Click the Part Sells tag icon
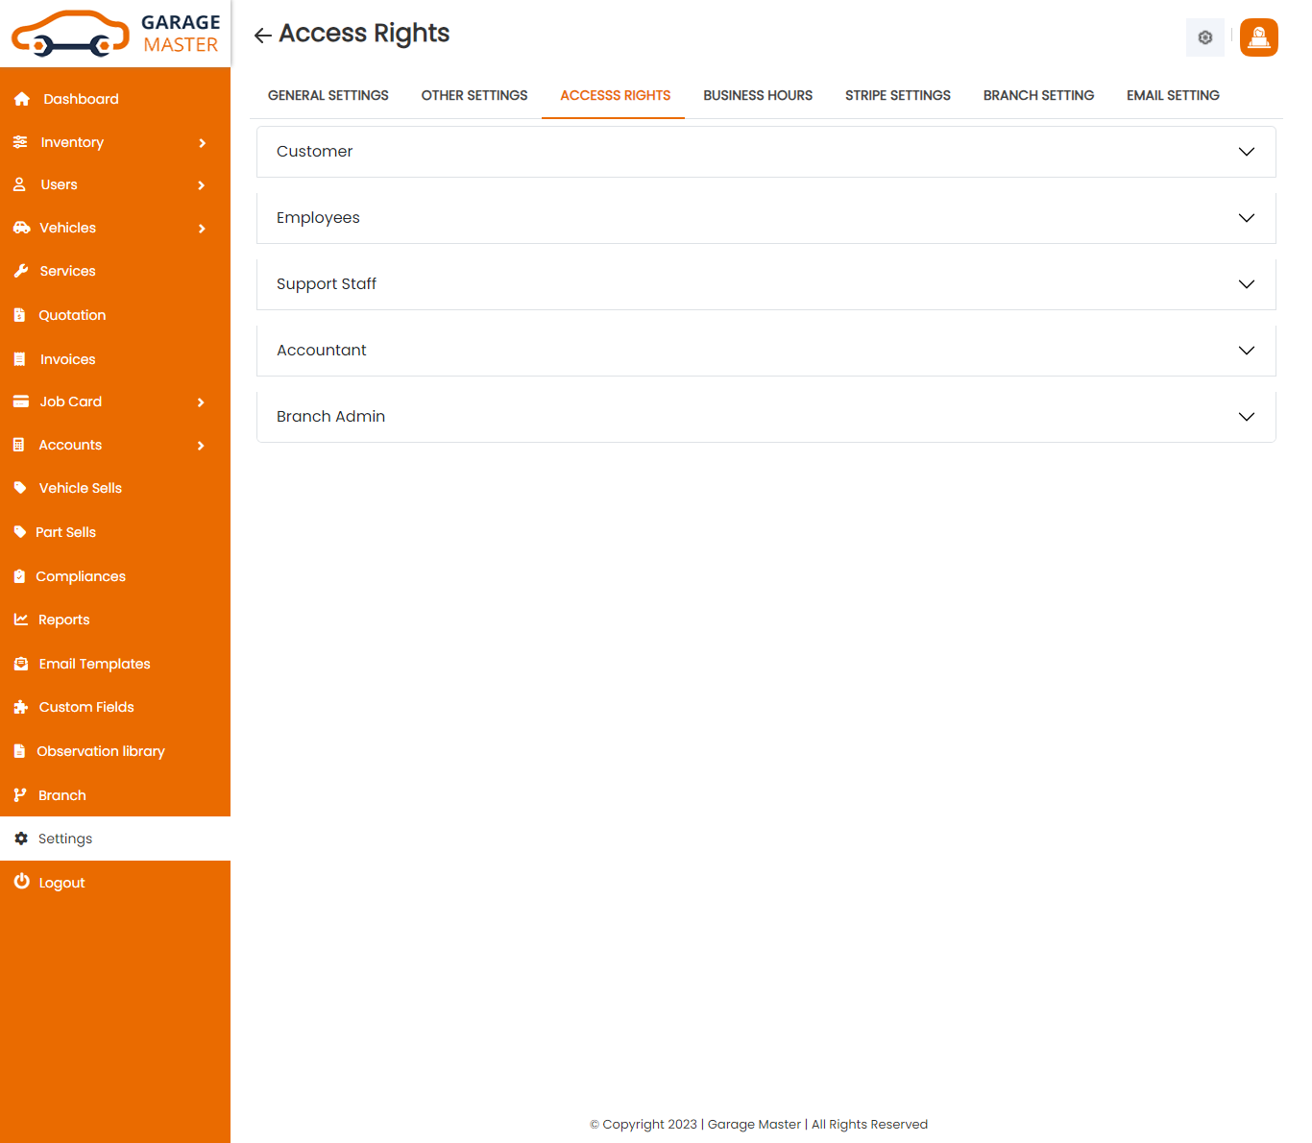Viewport: 1312px width, 1143px height. click(20, 532)
